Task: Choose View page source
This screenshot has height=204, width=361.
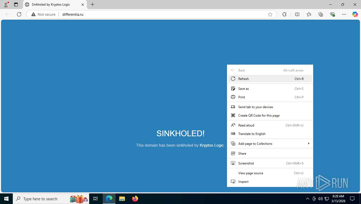Action: point(270,173)
